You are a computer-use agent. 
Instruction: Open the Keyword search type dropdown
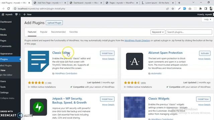point(158,32)
